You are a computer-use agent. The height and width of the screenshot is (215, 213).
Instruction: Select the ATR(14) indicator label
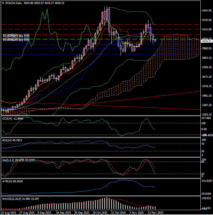(12, 181)
